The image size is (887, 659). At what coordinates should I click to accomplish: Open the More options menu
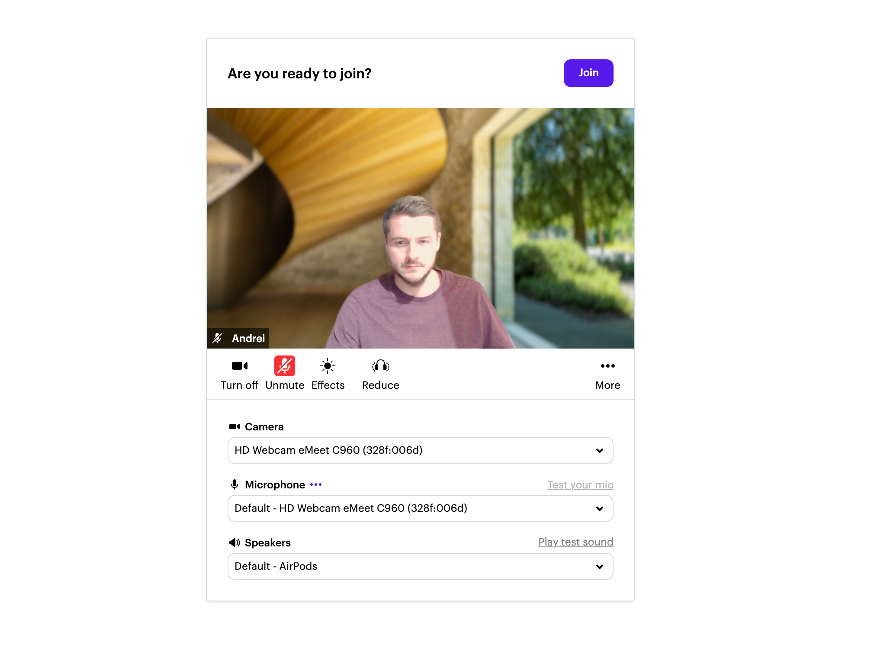[x=607, y=374]
